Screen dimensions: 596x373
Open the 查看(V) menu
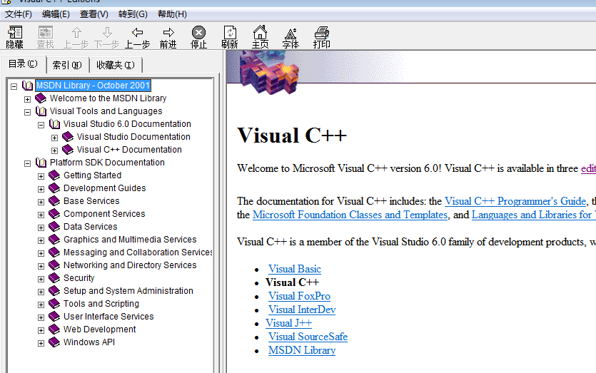click(94, 14)
